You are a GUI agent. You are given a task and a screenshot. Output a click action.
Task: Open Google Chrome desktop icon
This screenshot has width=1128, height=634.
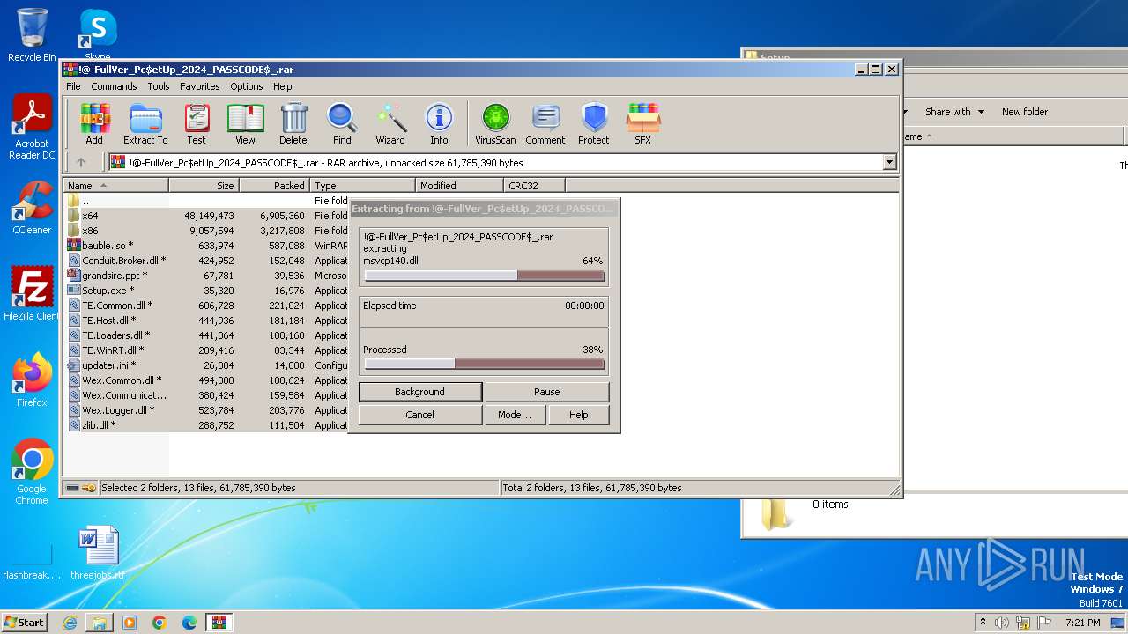pyautogui.click(x=32, y=472)
